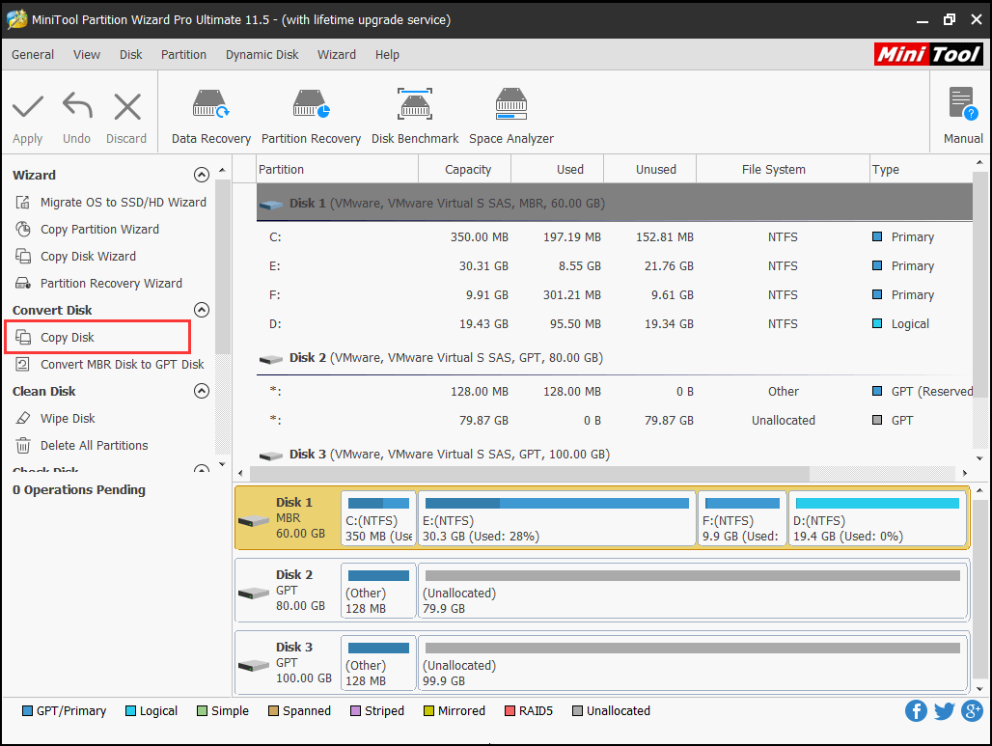Click the sidebar scroll down arrow
This screenshot has width=992, height=746.
pyautogui.click(x=222, y=464)
